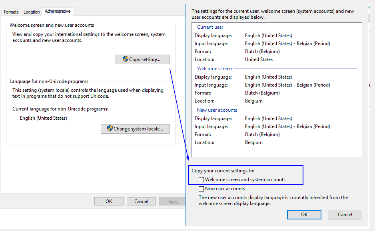
Task: Click the Welcome screen section header
Action: pyautogui.click(x=214, y=69)
